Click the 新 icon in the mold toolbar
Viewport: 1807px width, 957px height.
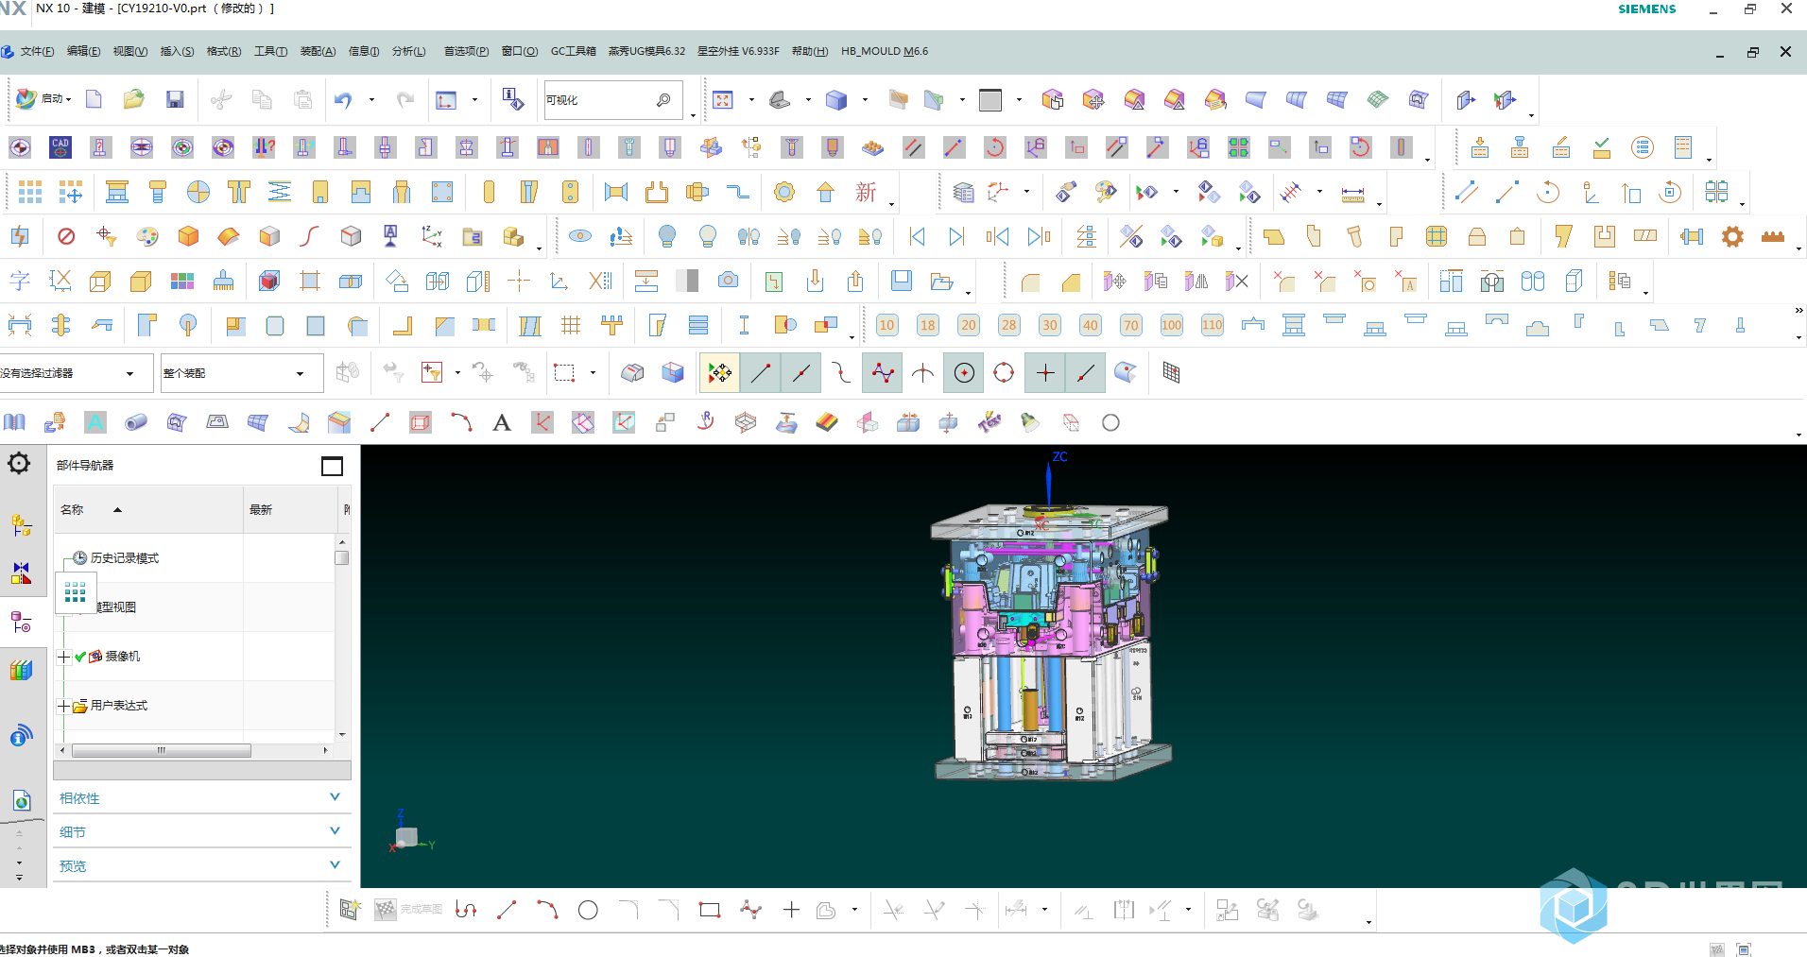[x=866, y=192]
